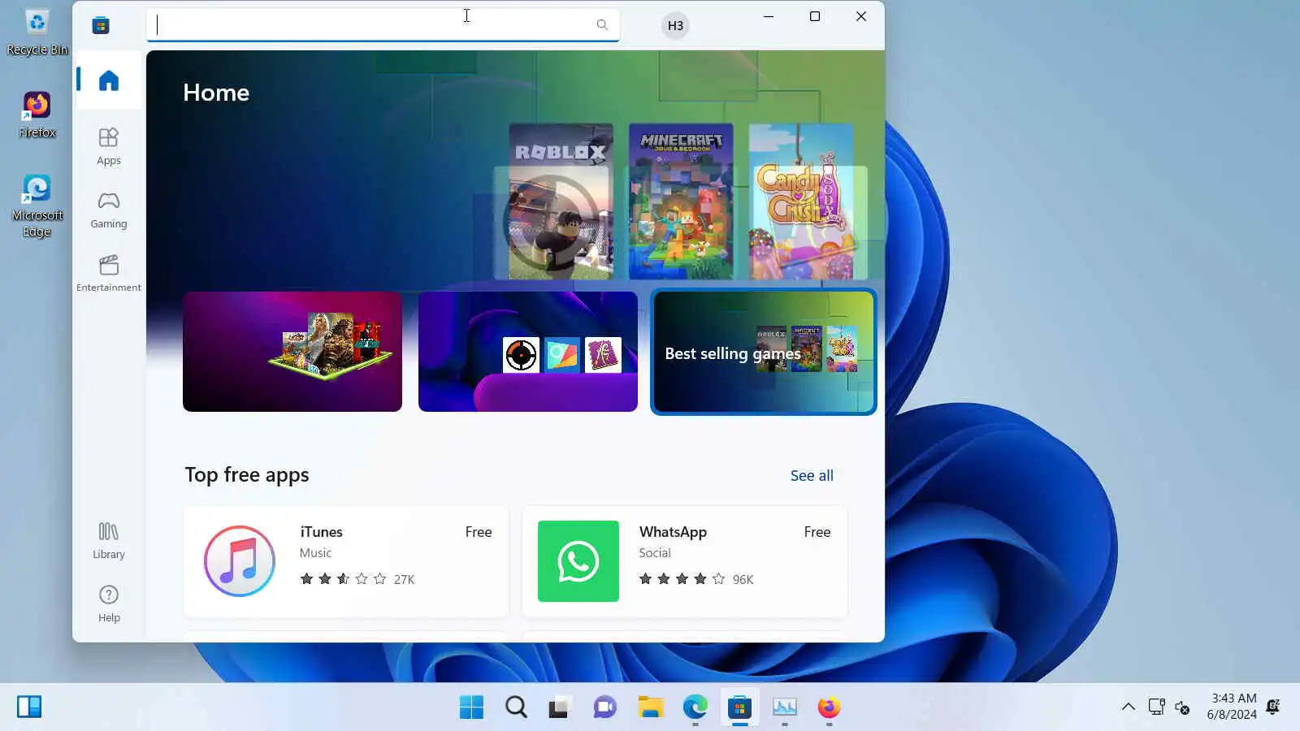Select the Recycle Bin desktop icon
Screen dimensions: 1300x731
tap(37, 32)
